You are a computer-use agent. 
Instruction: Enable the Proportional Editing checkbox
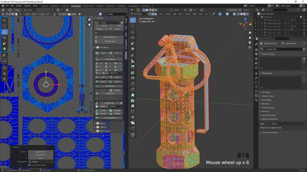point(29,165)
